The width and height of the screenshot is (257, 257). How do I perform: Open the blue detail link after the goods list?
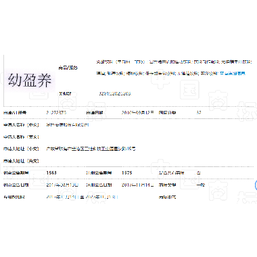pyautogui.click(x=233, y=73)
